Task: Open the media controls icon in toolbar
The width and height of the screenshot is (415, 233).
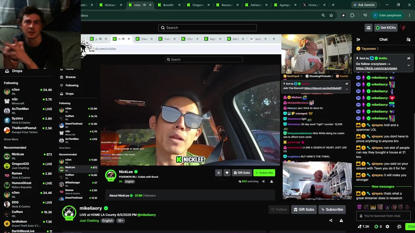Action: coord(365,15)
